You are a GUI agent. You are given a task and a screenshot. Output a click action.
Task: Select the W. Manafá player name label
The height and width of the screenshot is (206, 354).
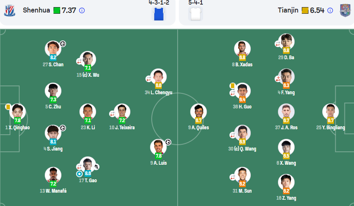click(53, 191)
